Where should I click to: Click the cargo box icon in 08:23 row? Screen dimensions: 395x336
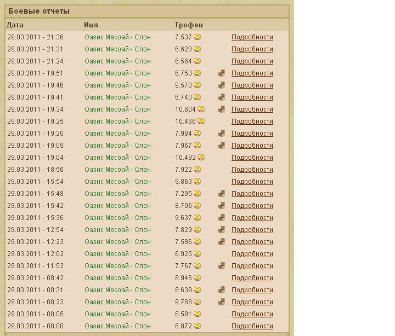222,302
